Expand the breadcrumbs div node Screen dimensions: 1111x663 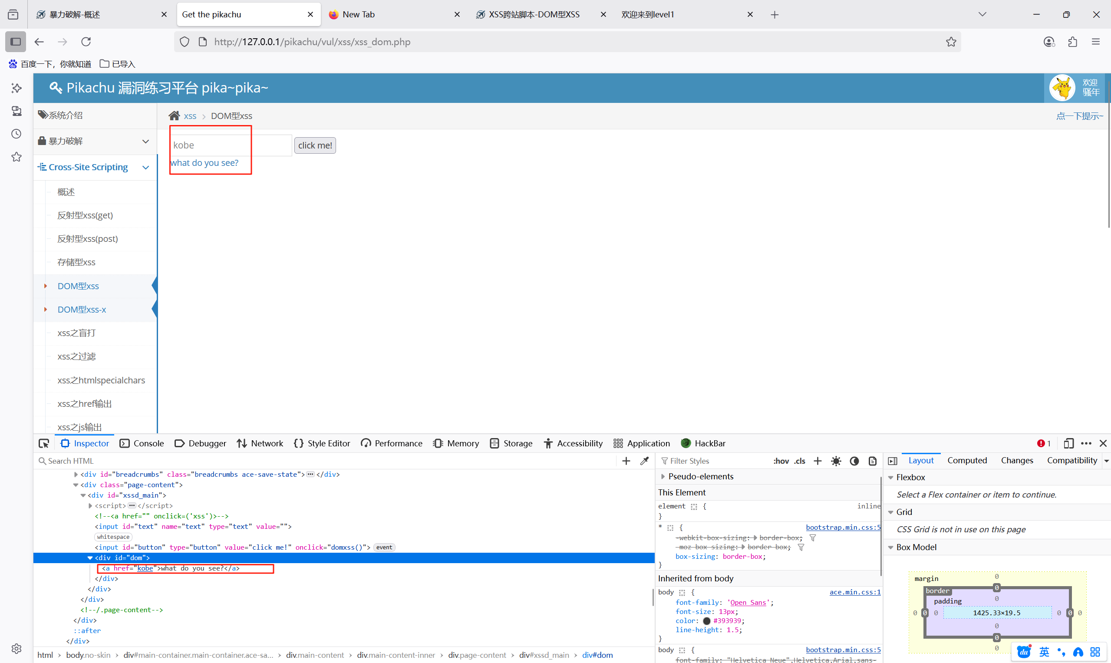click(76, 475)
